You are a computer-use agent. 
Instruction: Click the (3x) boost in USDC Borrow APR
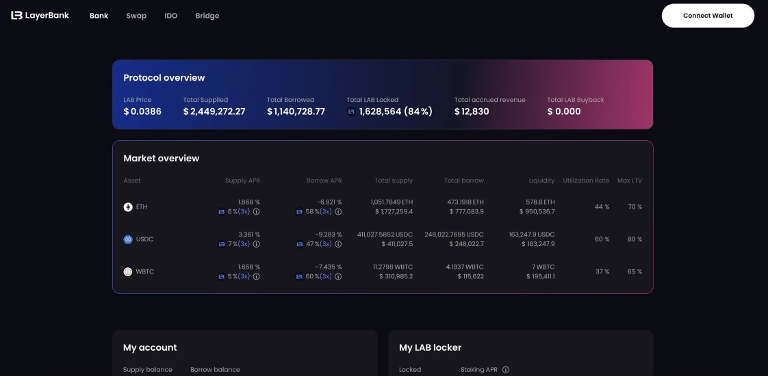click(326, 244)
